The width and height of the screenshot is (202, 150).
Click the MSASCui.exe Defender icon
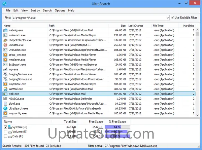click(x=5, y=99)
